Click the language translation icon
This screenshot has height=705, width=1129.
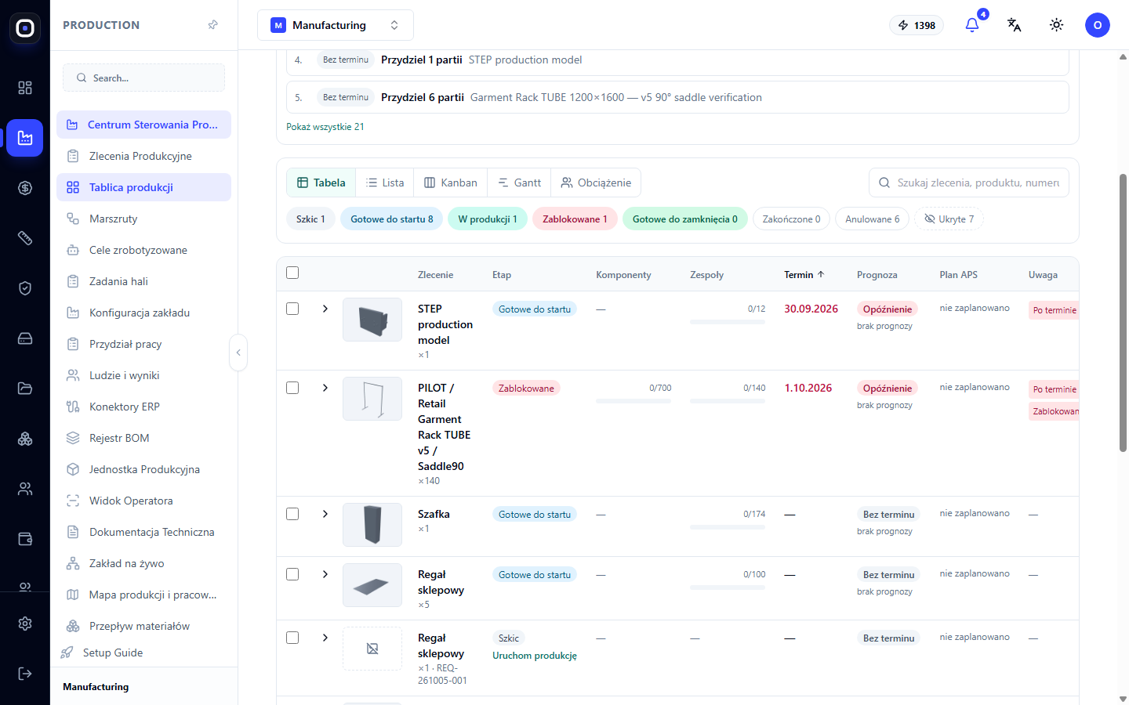tap(1015, 25)
